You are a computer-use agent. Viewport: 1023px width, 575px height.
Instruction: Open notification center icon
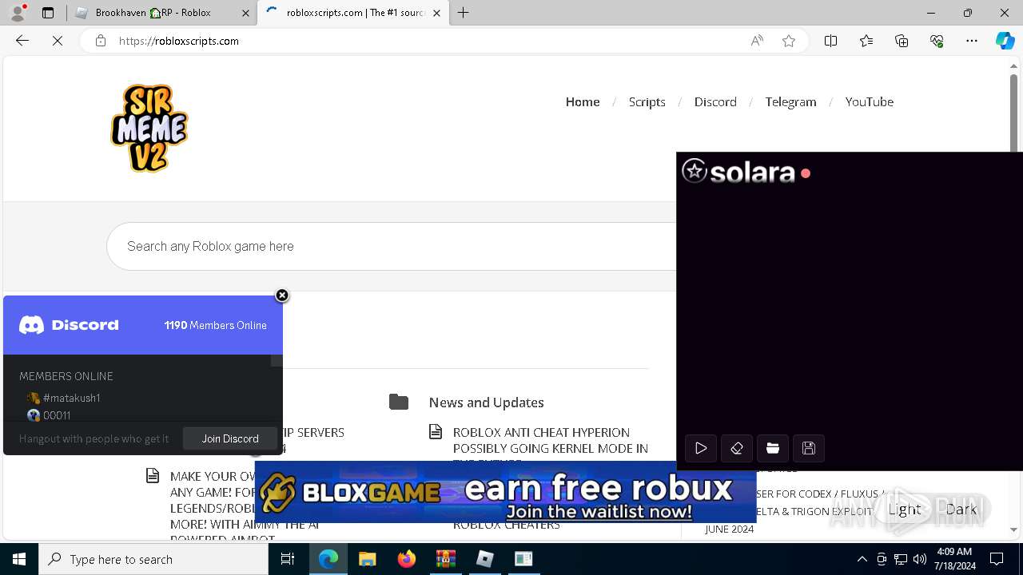point(997,559)
